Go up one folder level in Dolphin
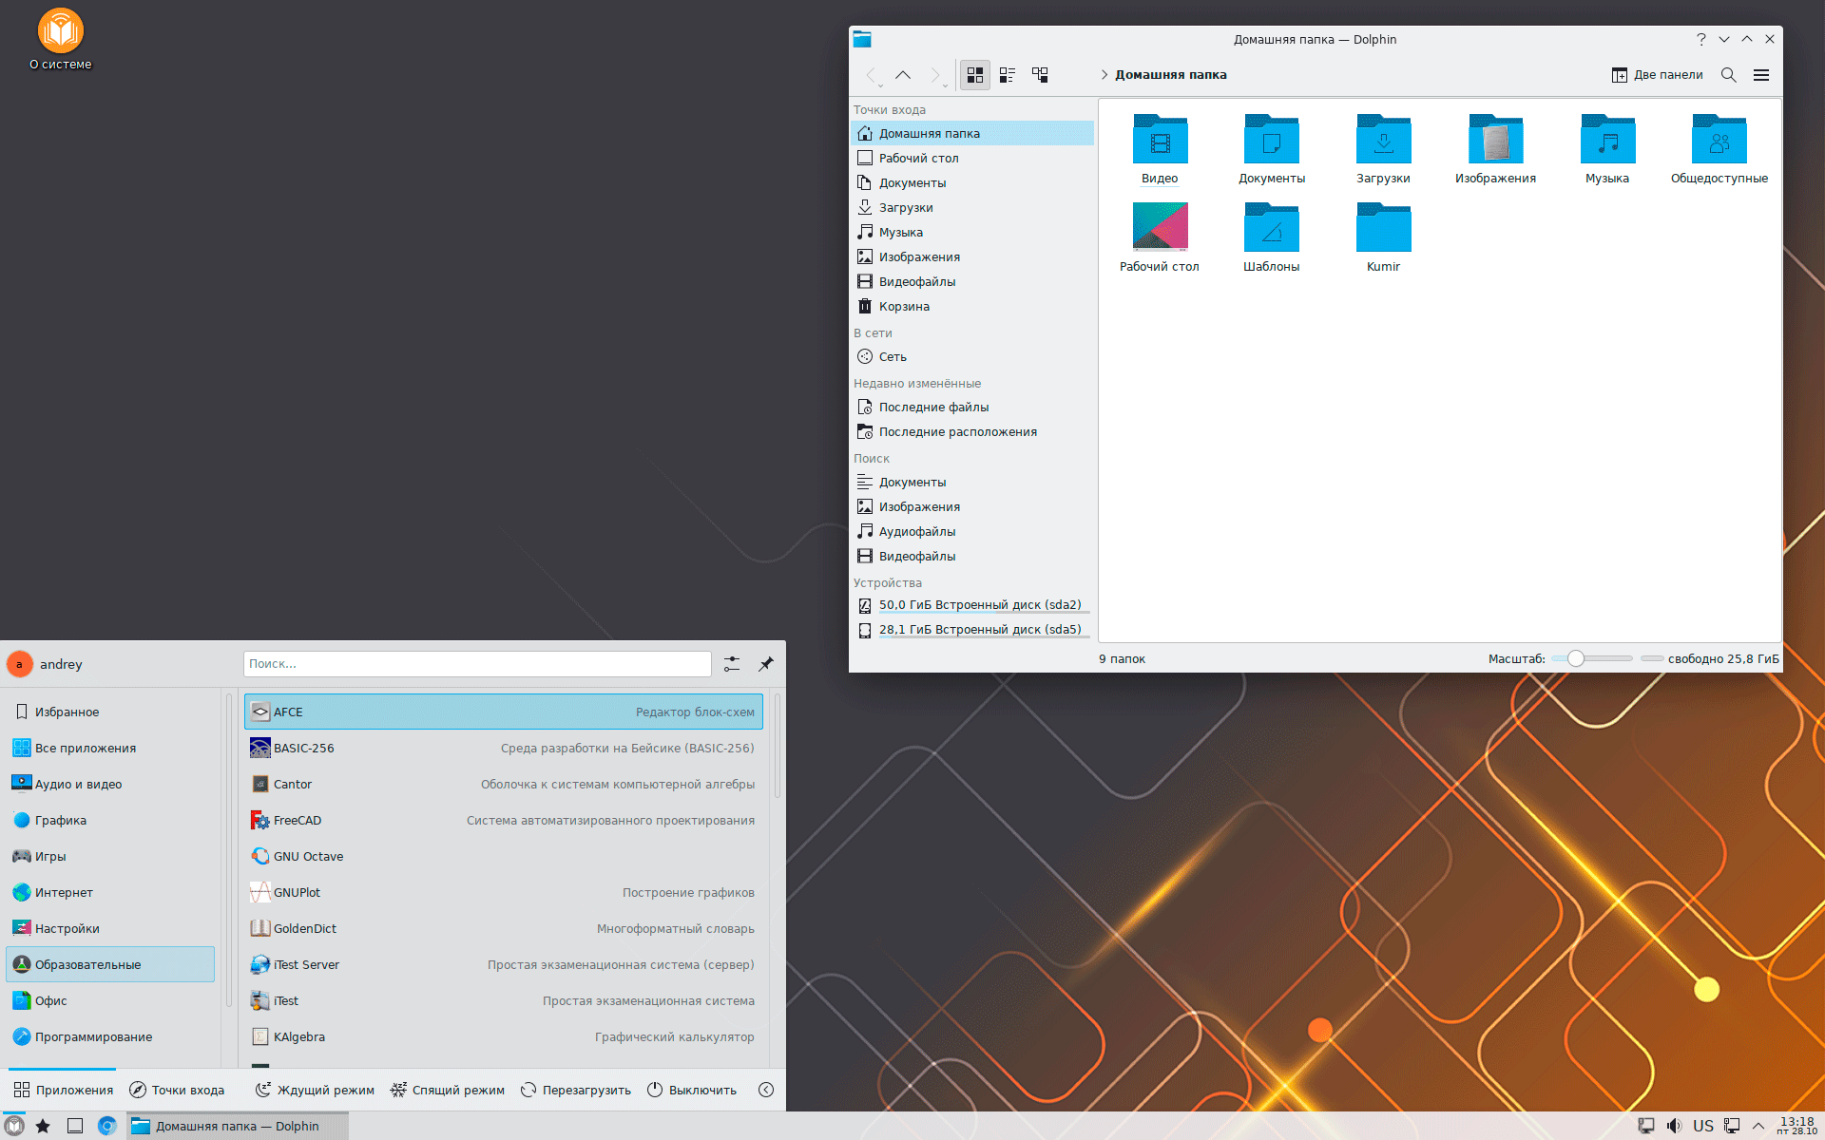This screenshot has width=1825, height=1140. tap(903, 75)
